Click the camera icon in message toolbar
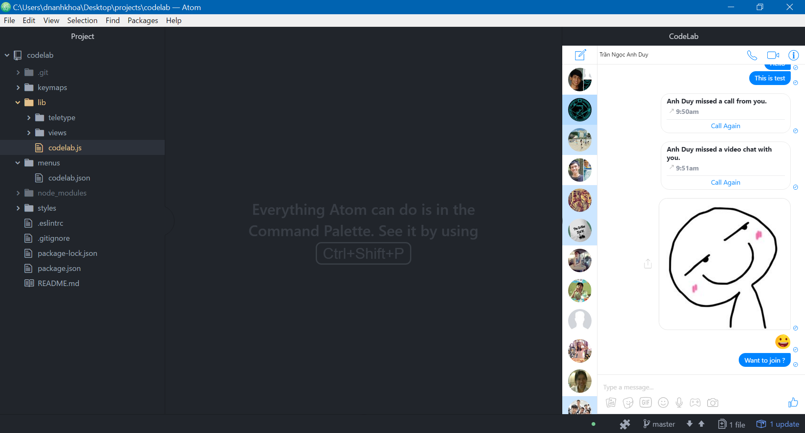 click(713, 402)
